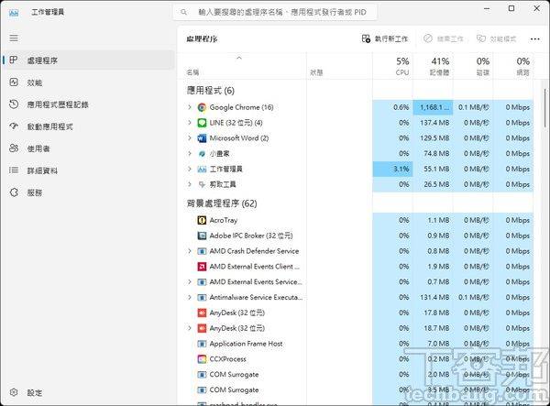Viewport: 550px width, 406px height.
Task: Open Startup apps sidebar icon
Action: click(14, 126)
